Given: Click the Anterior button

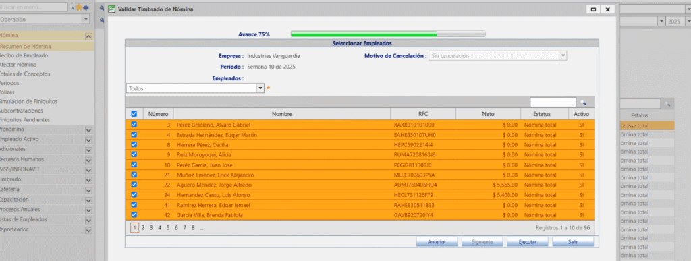Looking at the screenshot, I should point(437,242).
